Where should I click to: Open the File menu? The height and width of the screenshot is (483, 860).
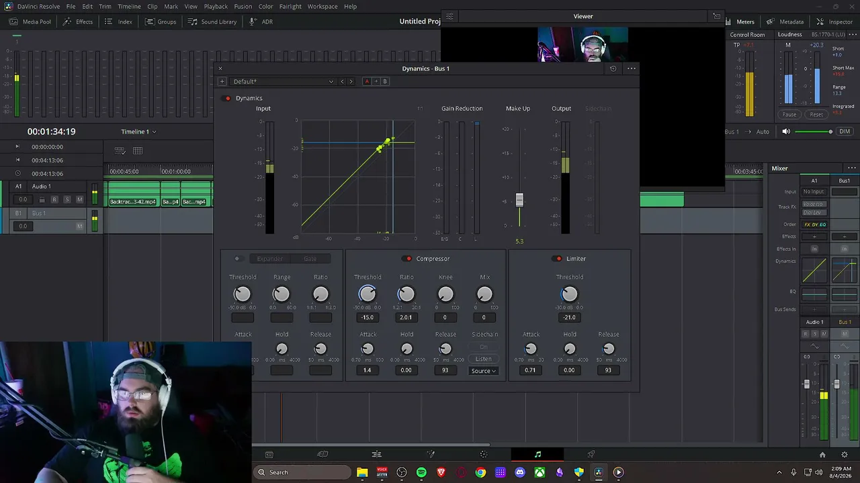(71, 6)
